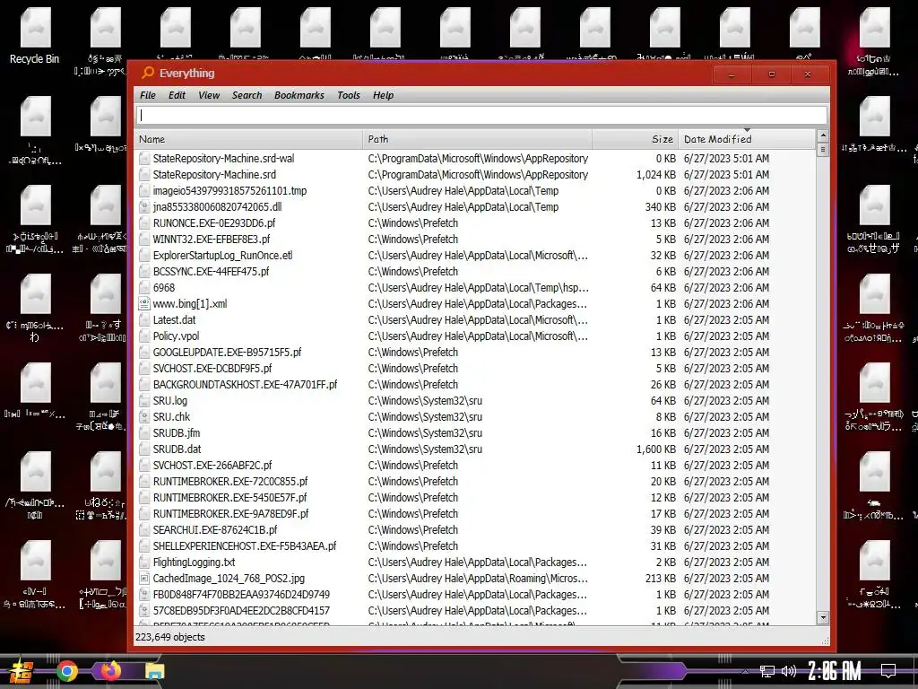The height and width of the screenshot is (689, 918).
Task: Select the StateRepository-Machine.srd file icon
Action: pyautogui.click(x=144, y=175)
